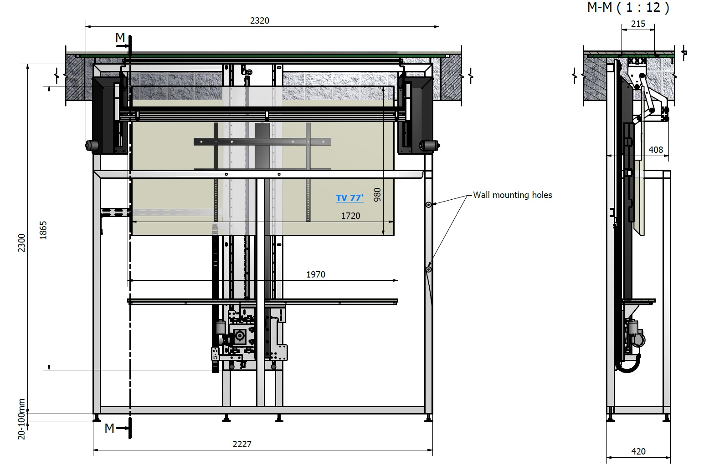Click the 1865 vertical dimension text

tap(43, 230)
